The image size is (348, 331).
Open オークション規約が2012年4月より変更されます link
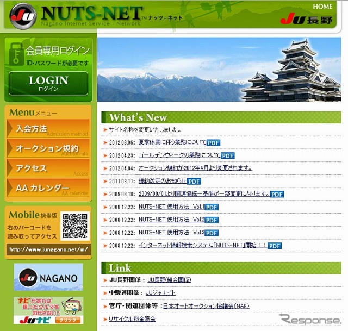coord(195,168)
